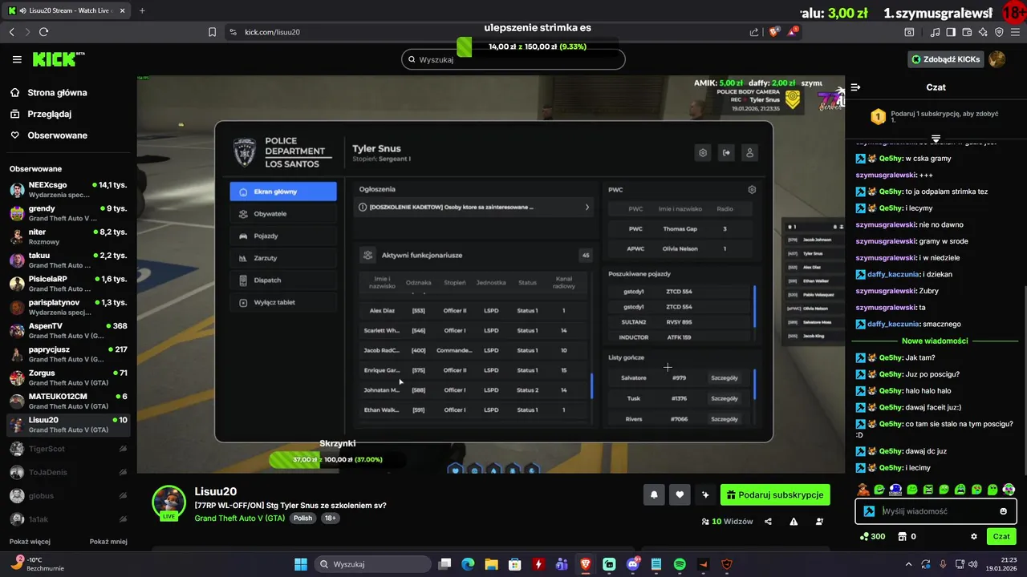Viewport: 1027px width, 577px height.
Task: Click the KICK logo
Action: (x=58, y=59)
